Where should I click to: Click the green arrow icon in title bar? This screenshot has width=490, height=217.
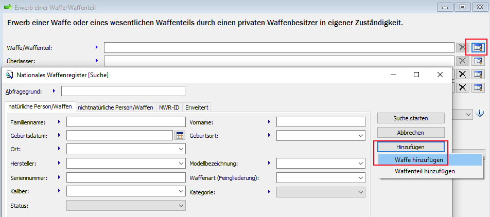[8, 8]
